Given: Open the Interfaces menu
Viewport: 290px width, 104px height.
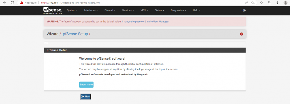Looking at the screenshot, I should tap(91, 10).
